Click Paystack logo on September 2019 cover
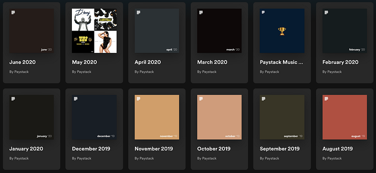Screen dimensions: 376x173 264,98
